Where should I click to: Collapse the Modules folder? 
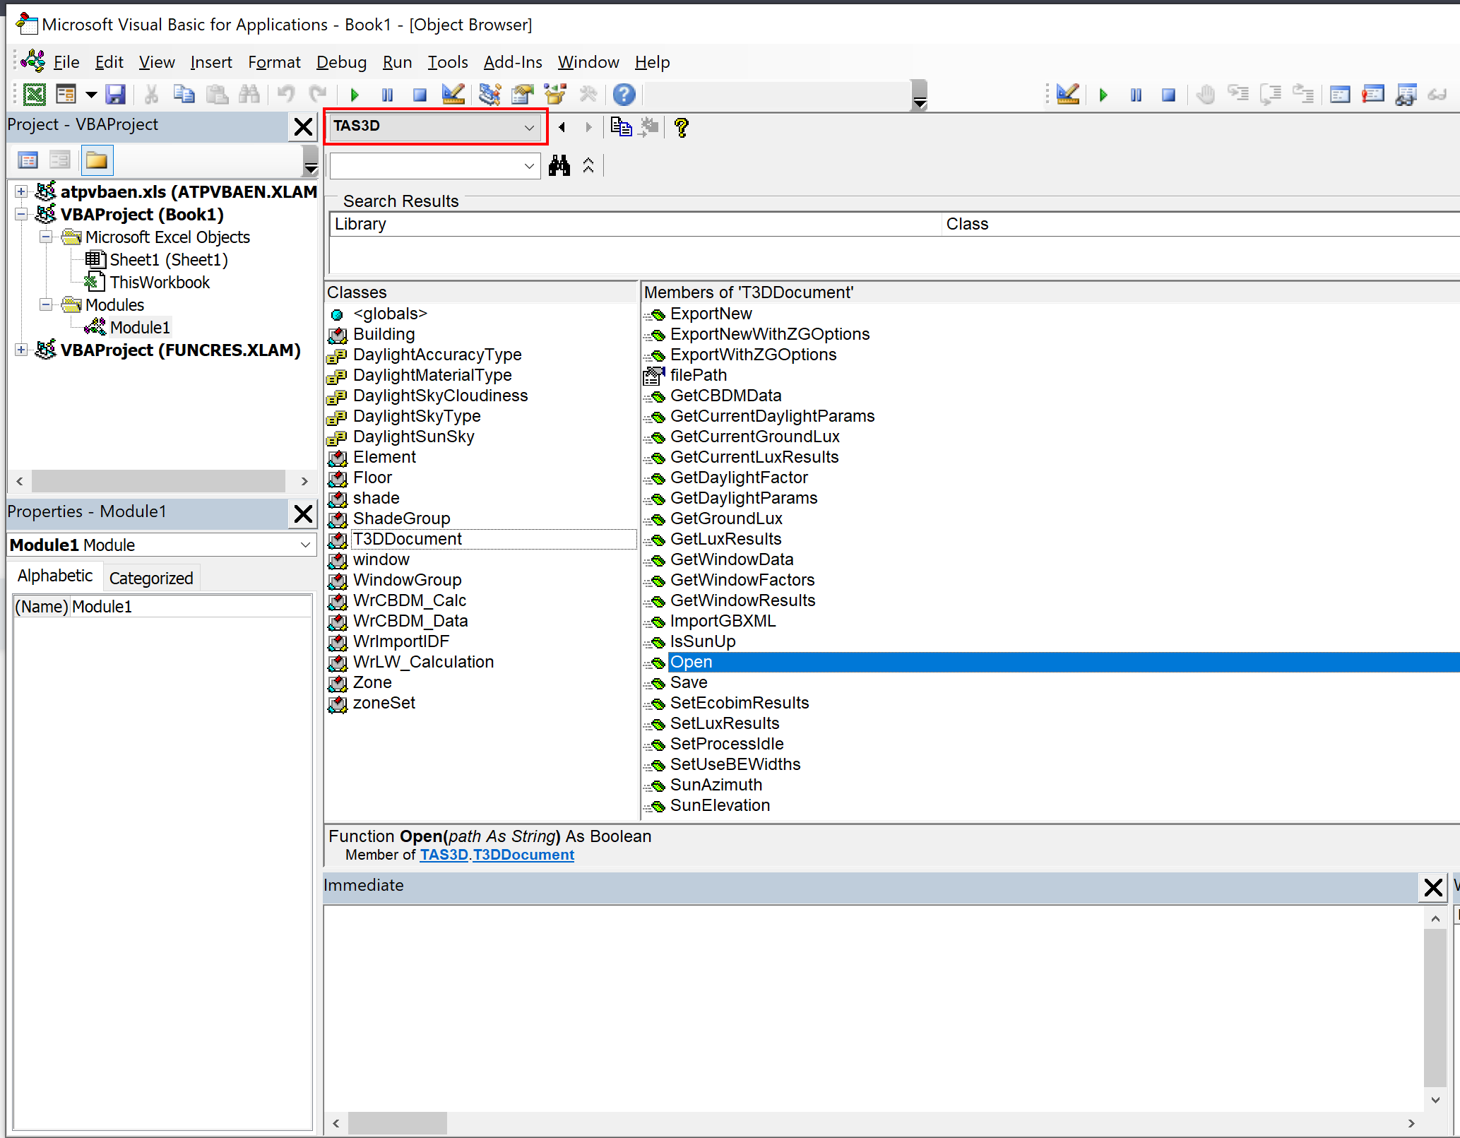tap(46, 304)
